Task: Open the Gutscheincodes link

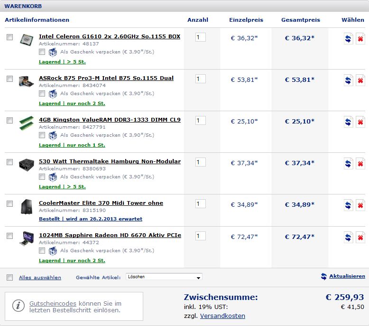Action: [x=53, y=303]
